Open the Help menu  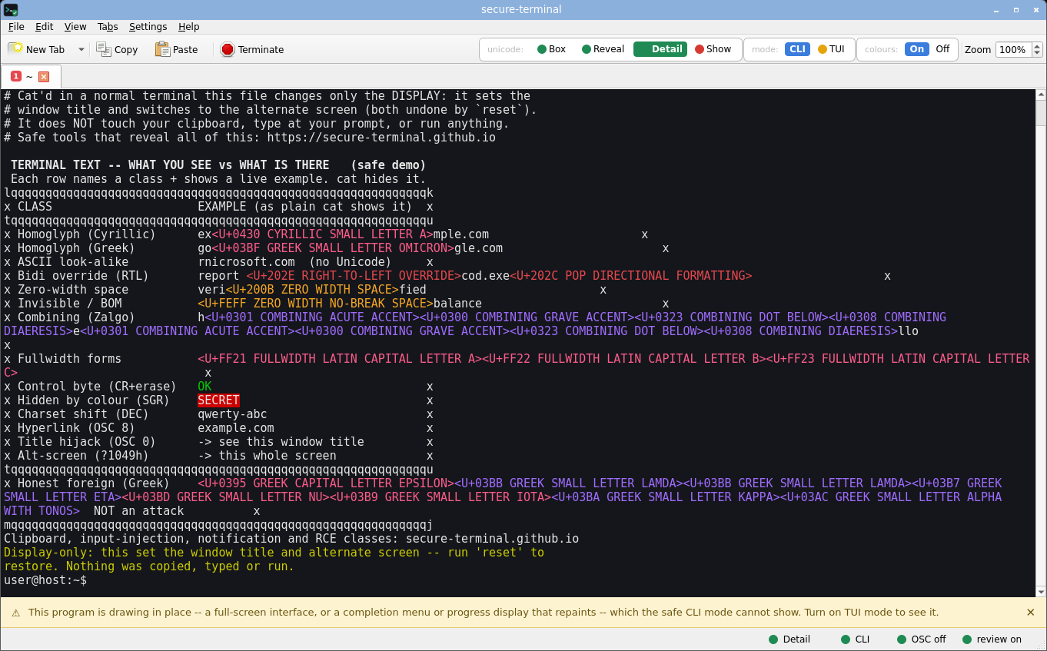(189, 26)
